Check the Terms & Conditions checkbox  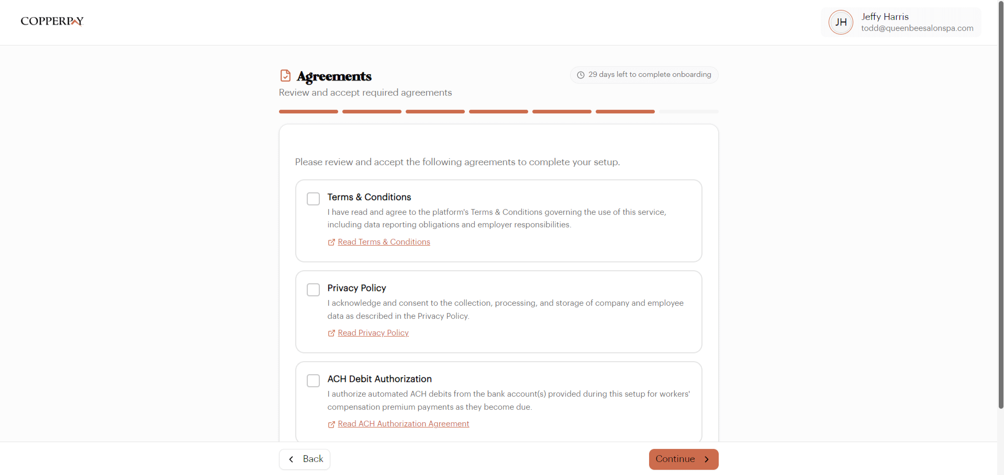coord(313,199)
